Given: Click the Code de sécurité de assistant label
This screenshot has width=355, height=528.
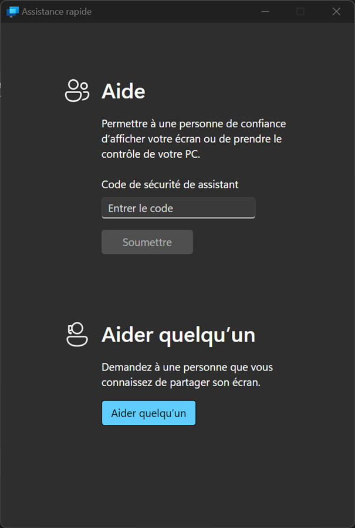Looking at the screenshot, I should coord(170,185).
